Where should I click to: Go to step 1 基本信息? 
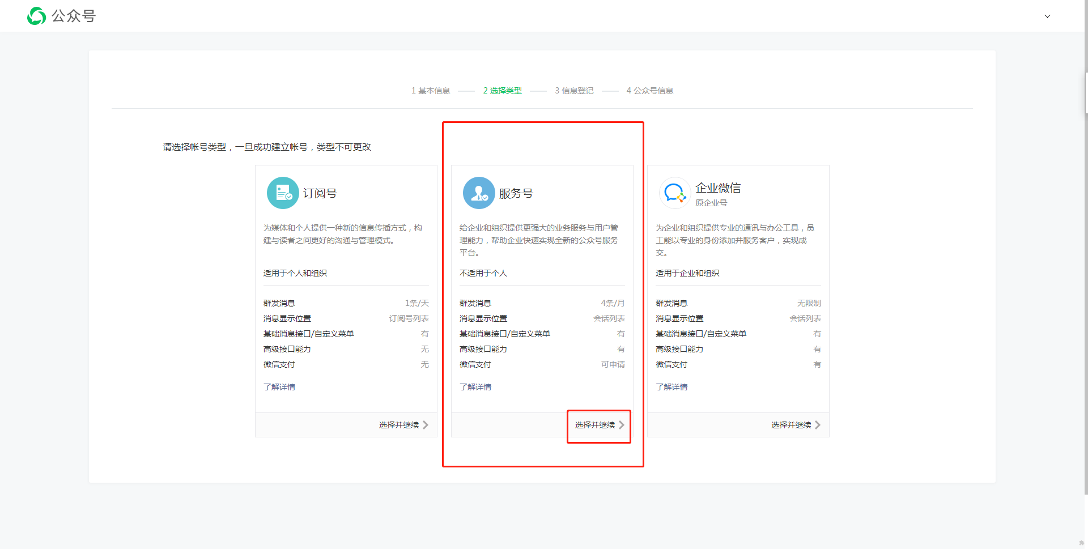(431, 91)
